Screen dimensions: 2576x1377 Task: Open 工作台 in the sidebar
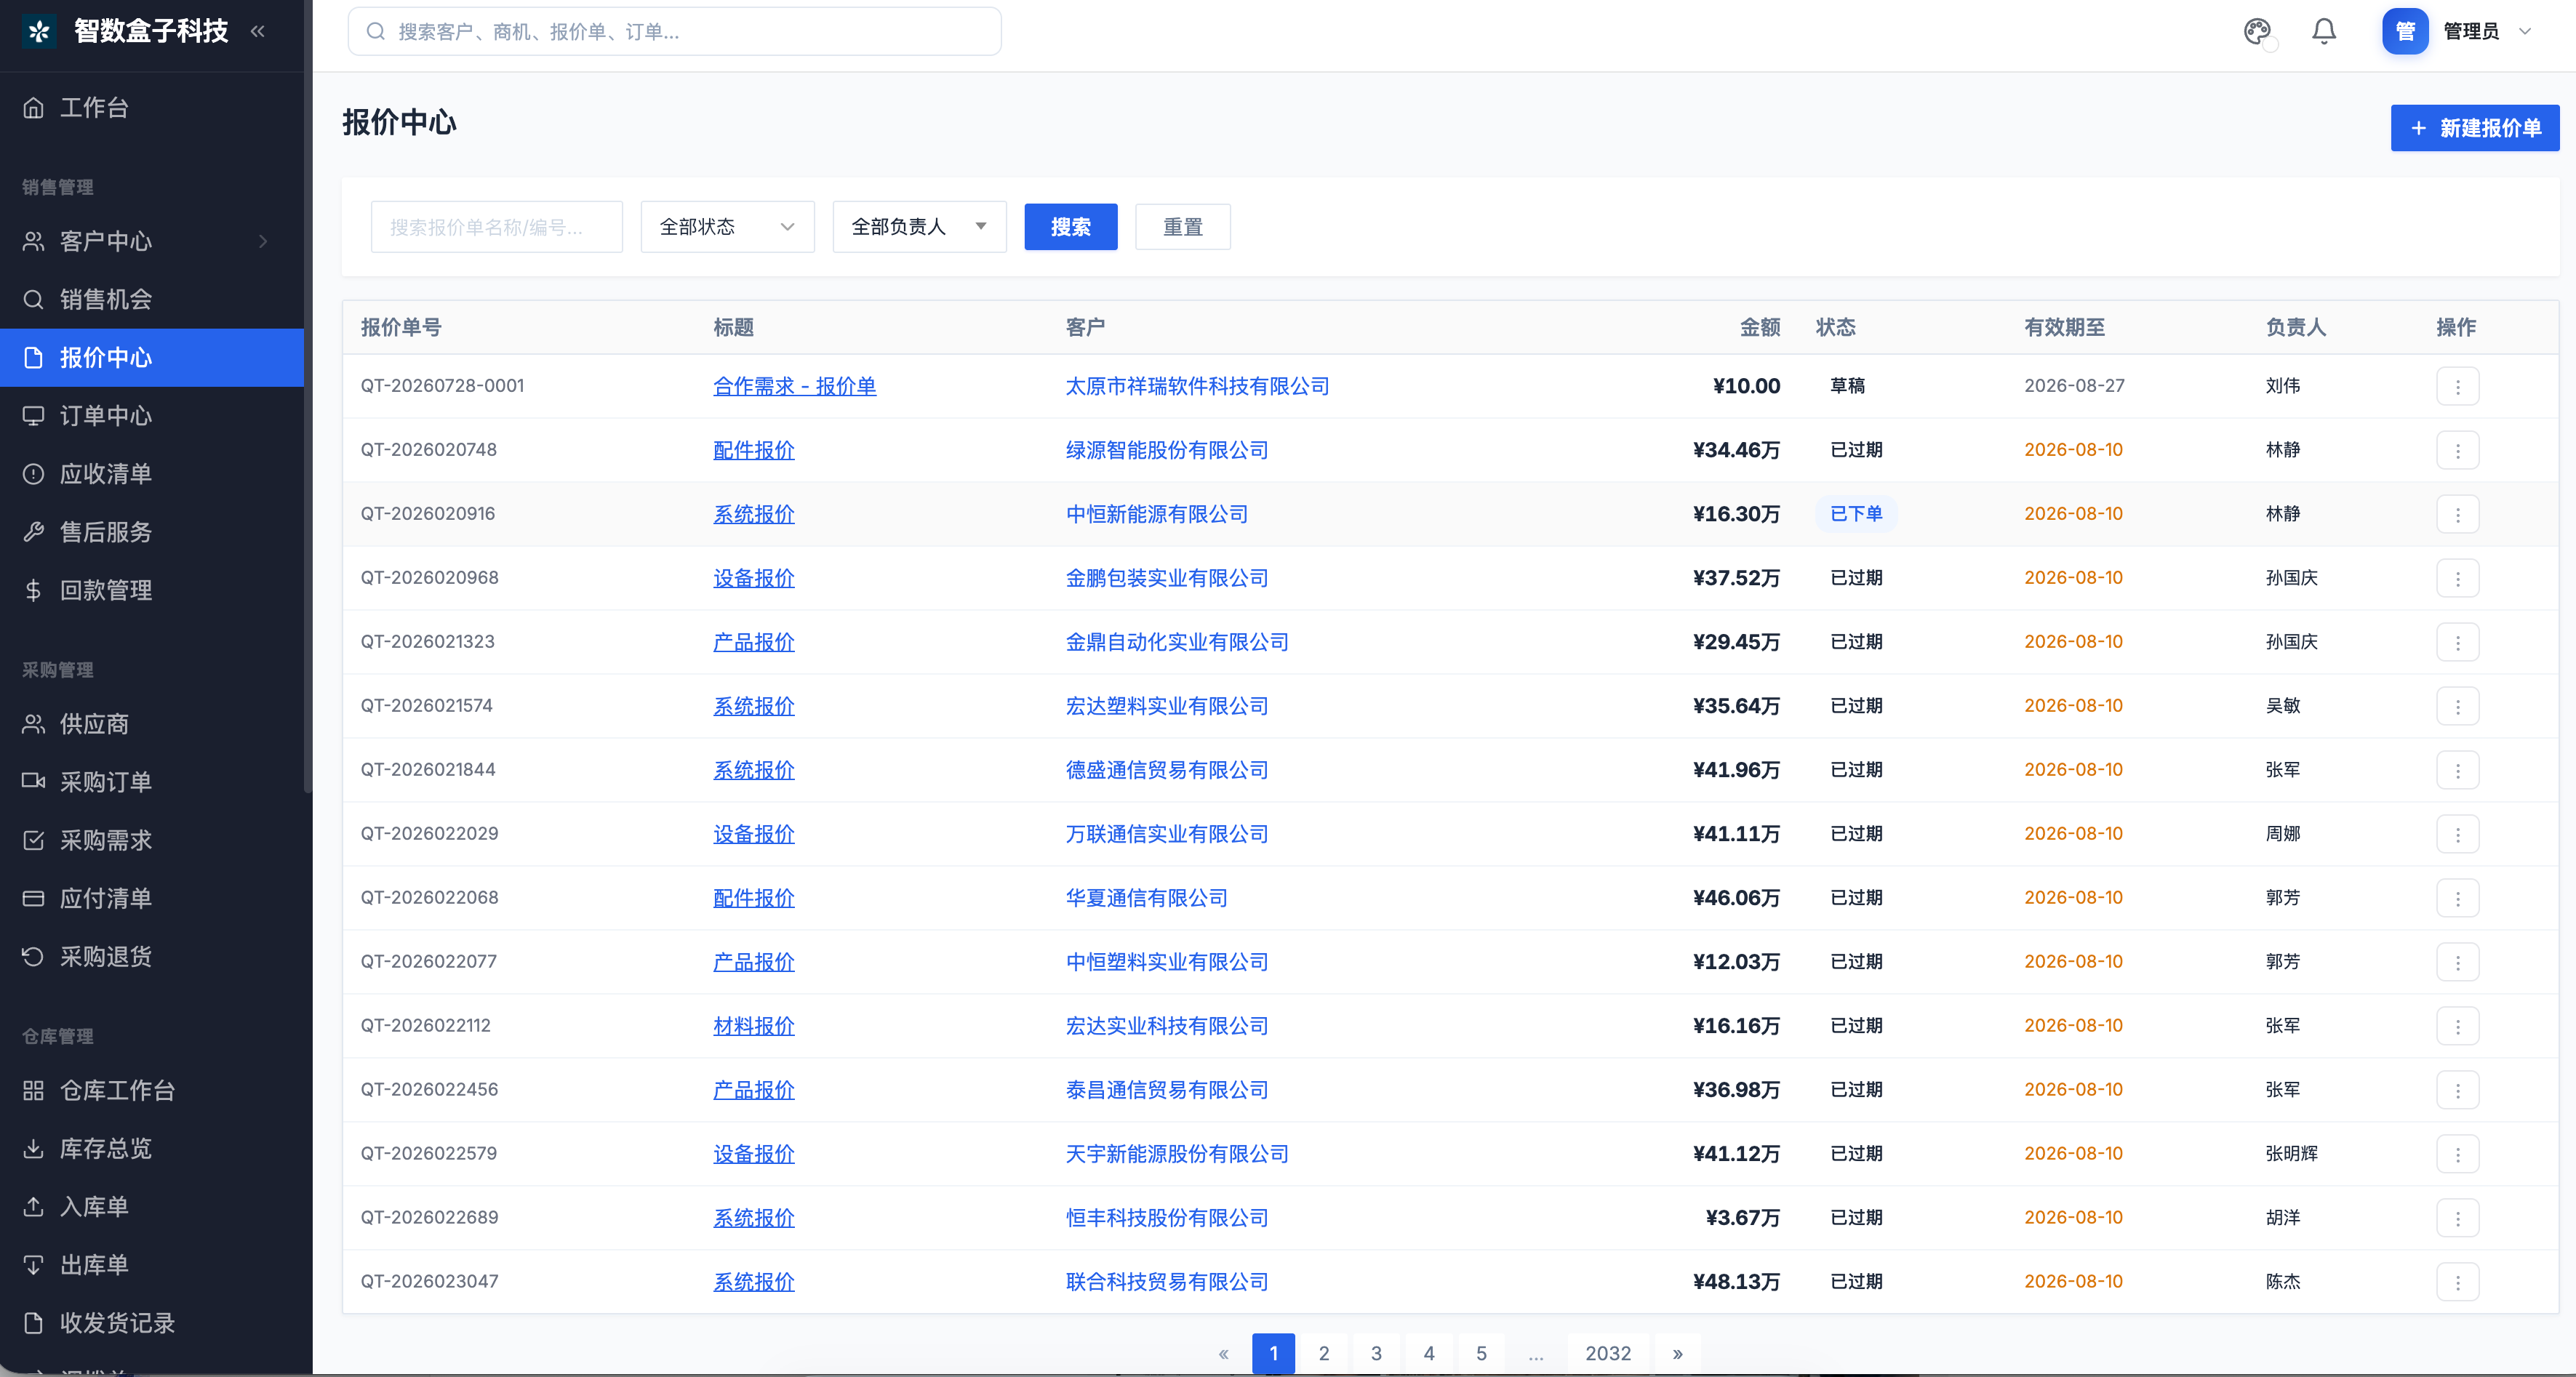click(152, 108)
